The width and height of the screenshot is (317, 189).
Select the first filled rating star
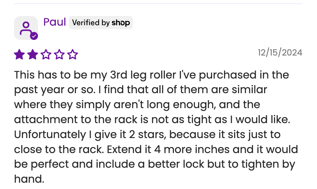19,54
